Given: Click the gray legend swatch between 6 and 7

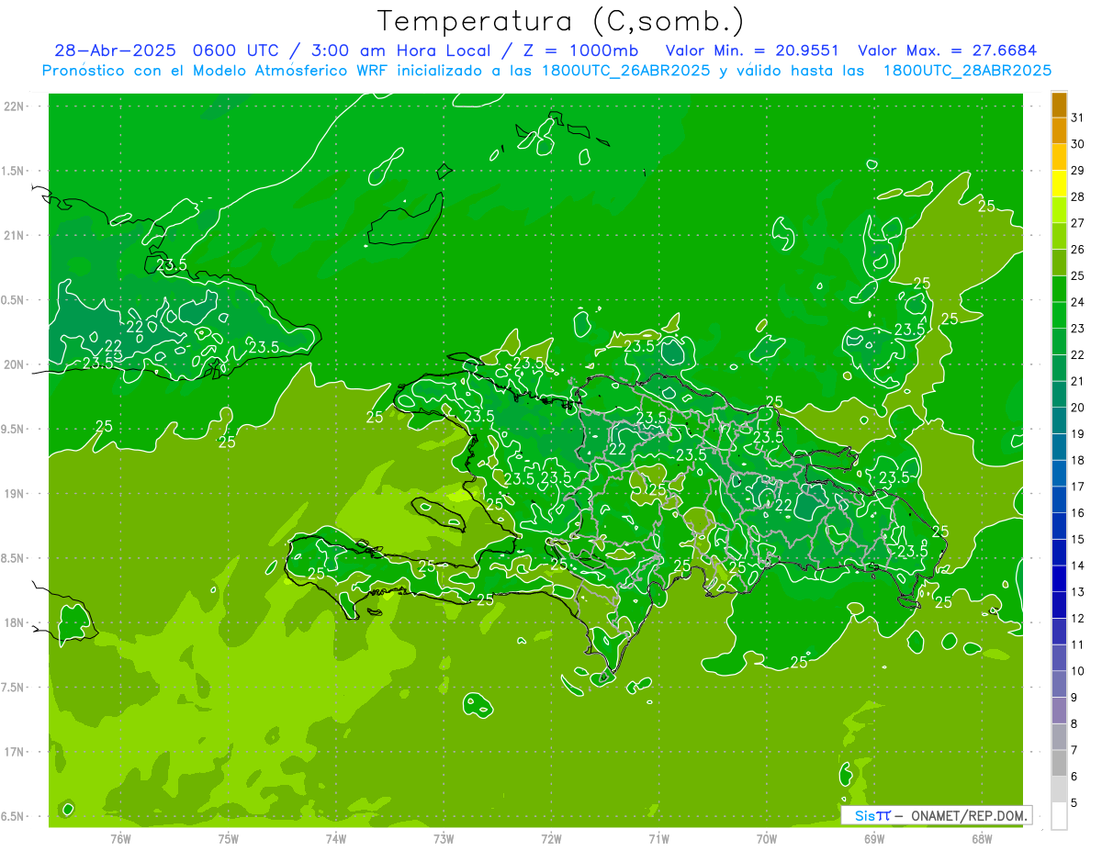Looking at the screenshot, I should [1059, 764].
